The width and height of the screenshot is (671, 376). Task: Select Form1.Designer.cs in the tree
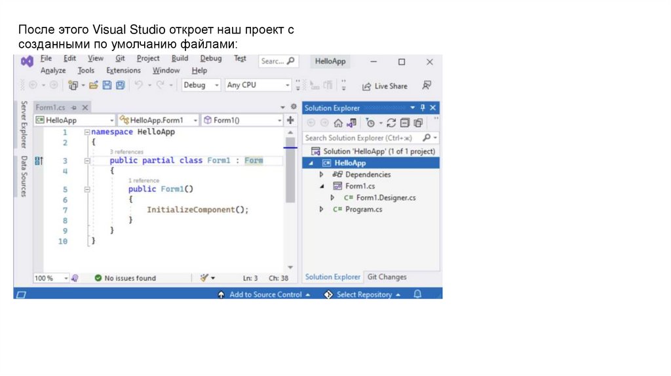click(385, 198)
